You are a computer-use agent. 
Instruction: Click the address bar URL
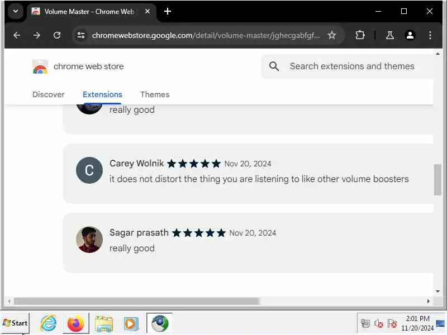click(x=206, y=35)
